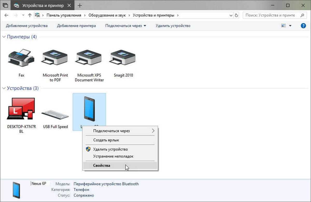Click Добавление принтера in the toolbar
Screen dimensions: 311x202
[x=76, y=26]
